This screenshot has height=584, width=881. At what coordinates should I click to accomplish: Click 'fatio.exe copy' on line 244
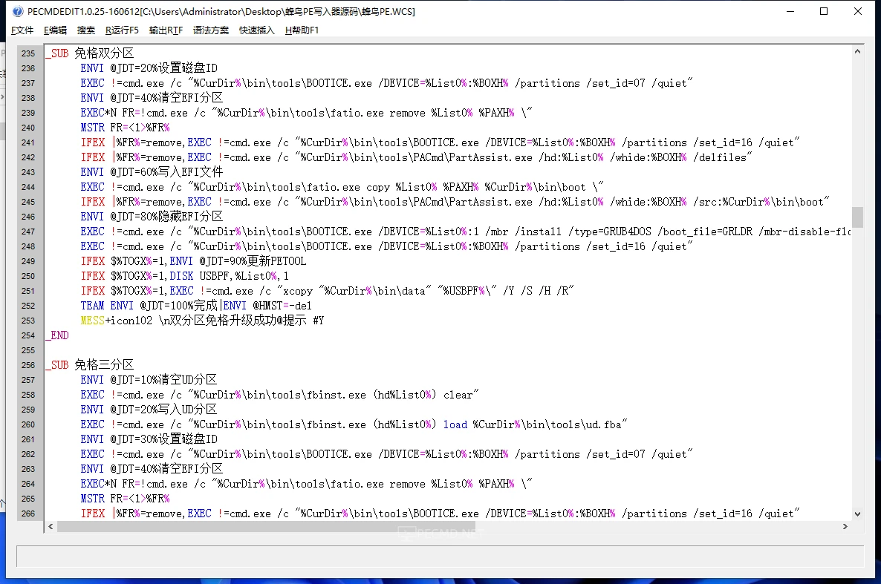click(x=348, y=187)
